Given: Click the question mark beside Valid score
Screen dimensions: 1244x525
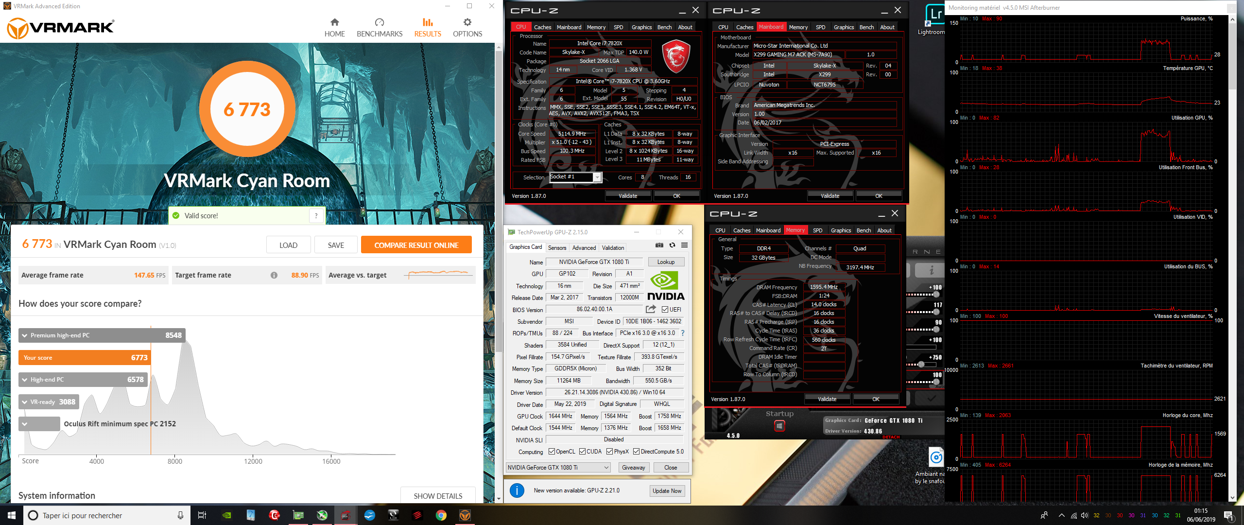Looking at the screenshot, I should [x=316, y=216].
